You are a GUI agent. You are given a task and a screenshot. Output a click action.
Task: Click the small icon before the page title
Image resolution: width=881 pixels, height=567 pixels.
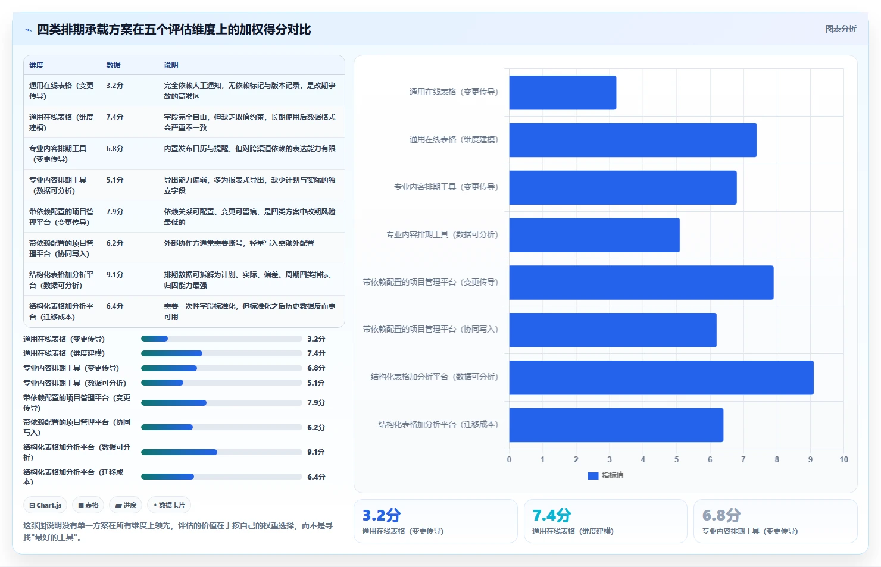pos(28,30)
